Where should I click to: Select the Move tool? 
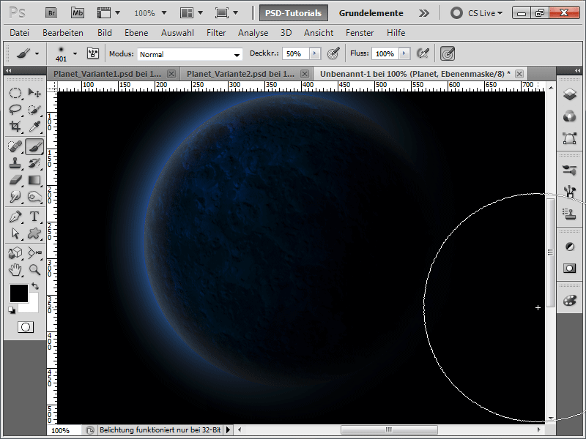(x=34, y=93)
